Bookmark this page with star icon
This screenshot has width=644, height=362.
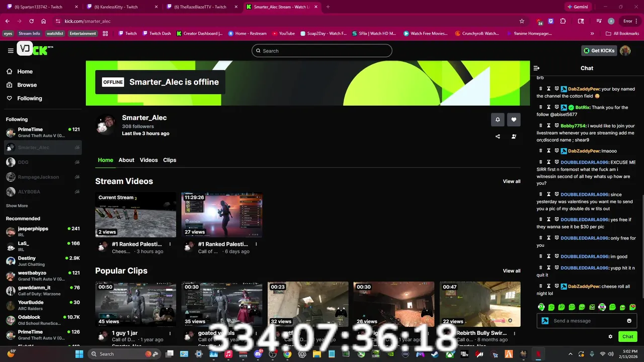tap(522, 21)
